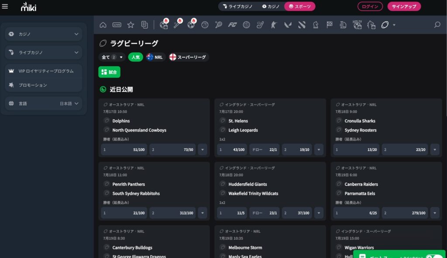
Task: Open the 言語 日本語 language dropdown
Action: [x=44, y=103]
